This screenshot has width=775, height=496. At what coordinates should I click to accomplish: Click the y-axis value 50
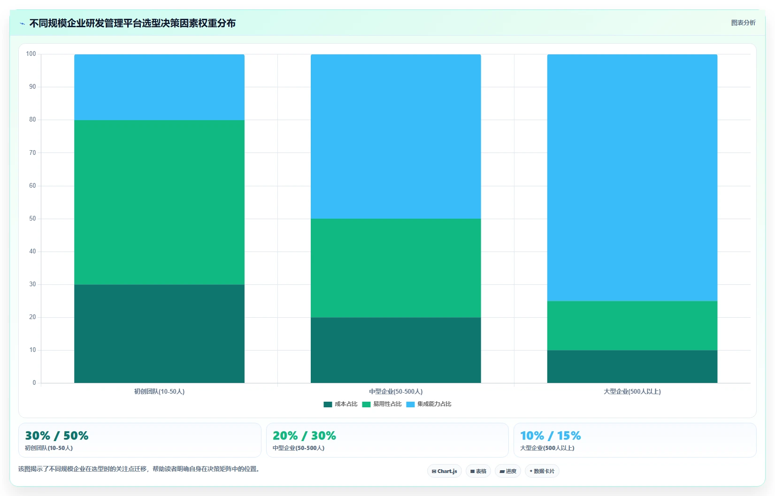(32, 219)
